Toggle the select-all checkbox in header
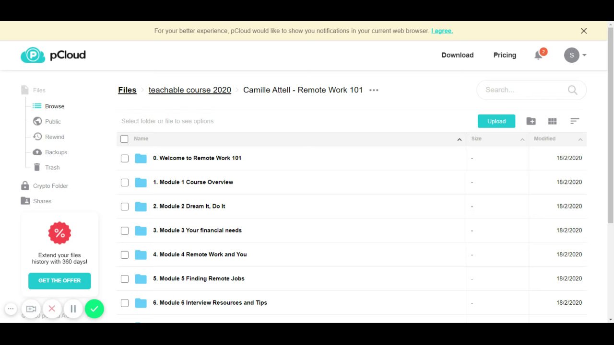Viewport: 614px width, 345px height. (x=124, y=139)
